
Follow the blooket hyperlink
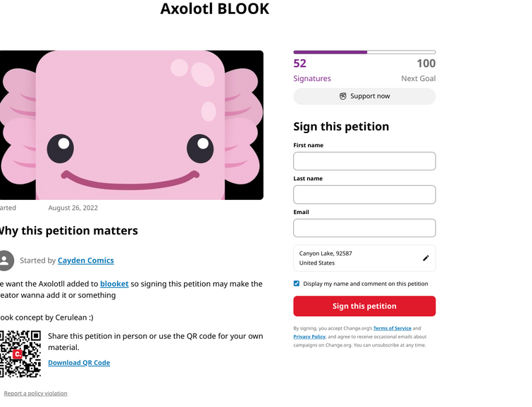[x=114, y=284]
